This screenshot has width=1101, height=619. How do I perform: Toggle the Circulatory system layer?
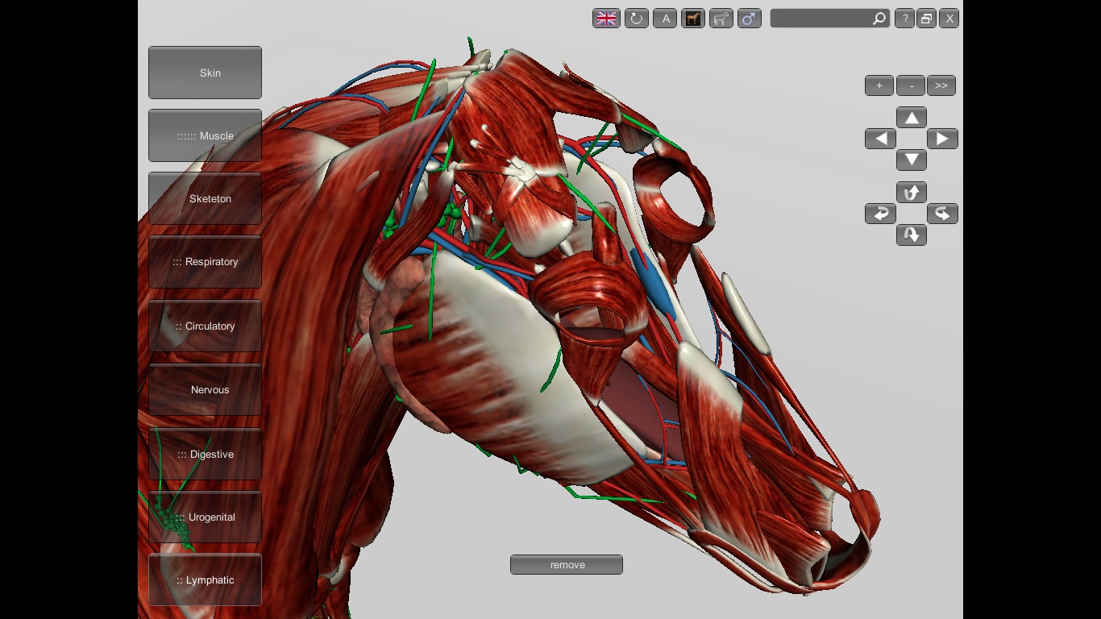(205, 326)
